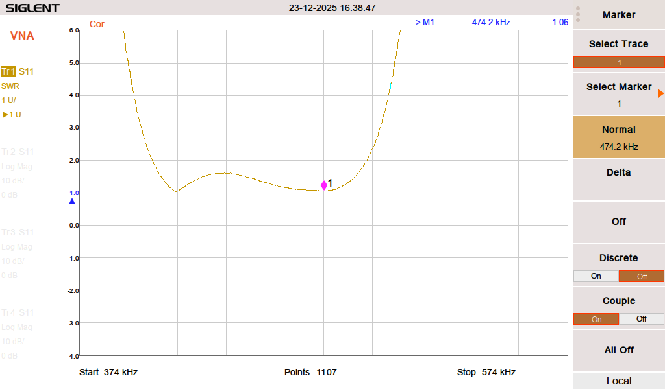The width and height of the screenshot is (665, 389).
Task: Click the cyan tick mark on the trace
Action: tap(390, 86)
